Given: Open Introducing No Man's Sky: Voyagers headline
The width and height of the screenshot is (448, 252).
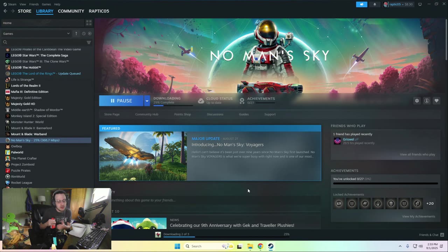Looking at the screenshot, I should click(227, 145).
